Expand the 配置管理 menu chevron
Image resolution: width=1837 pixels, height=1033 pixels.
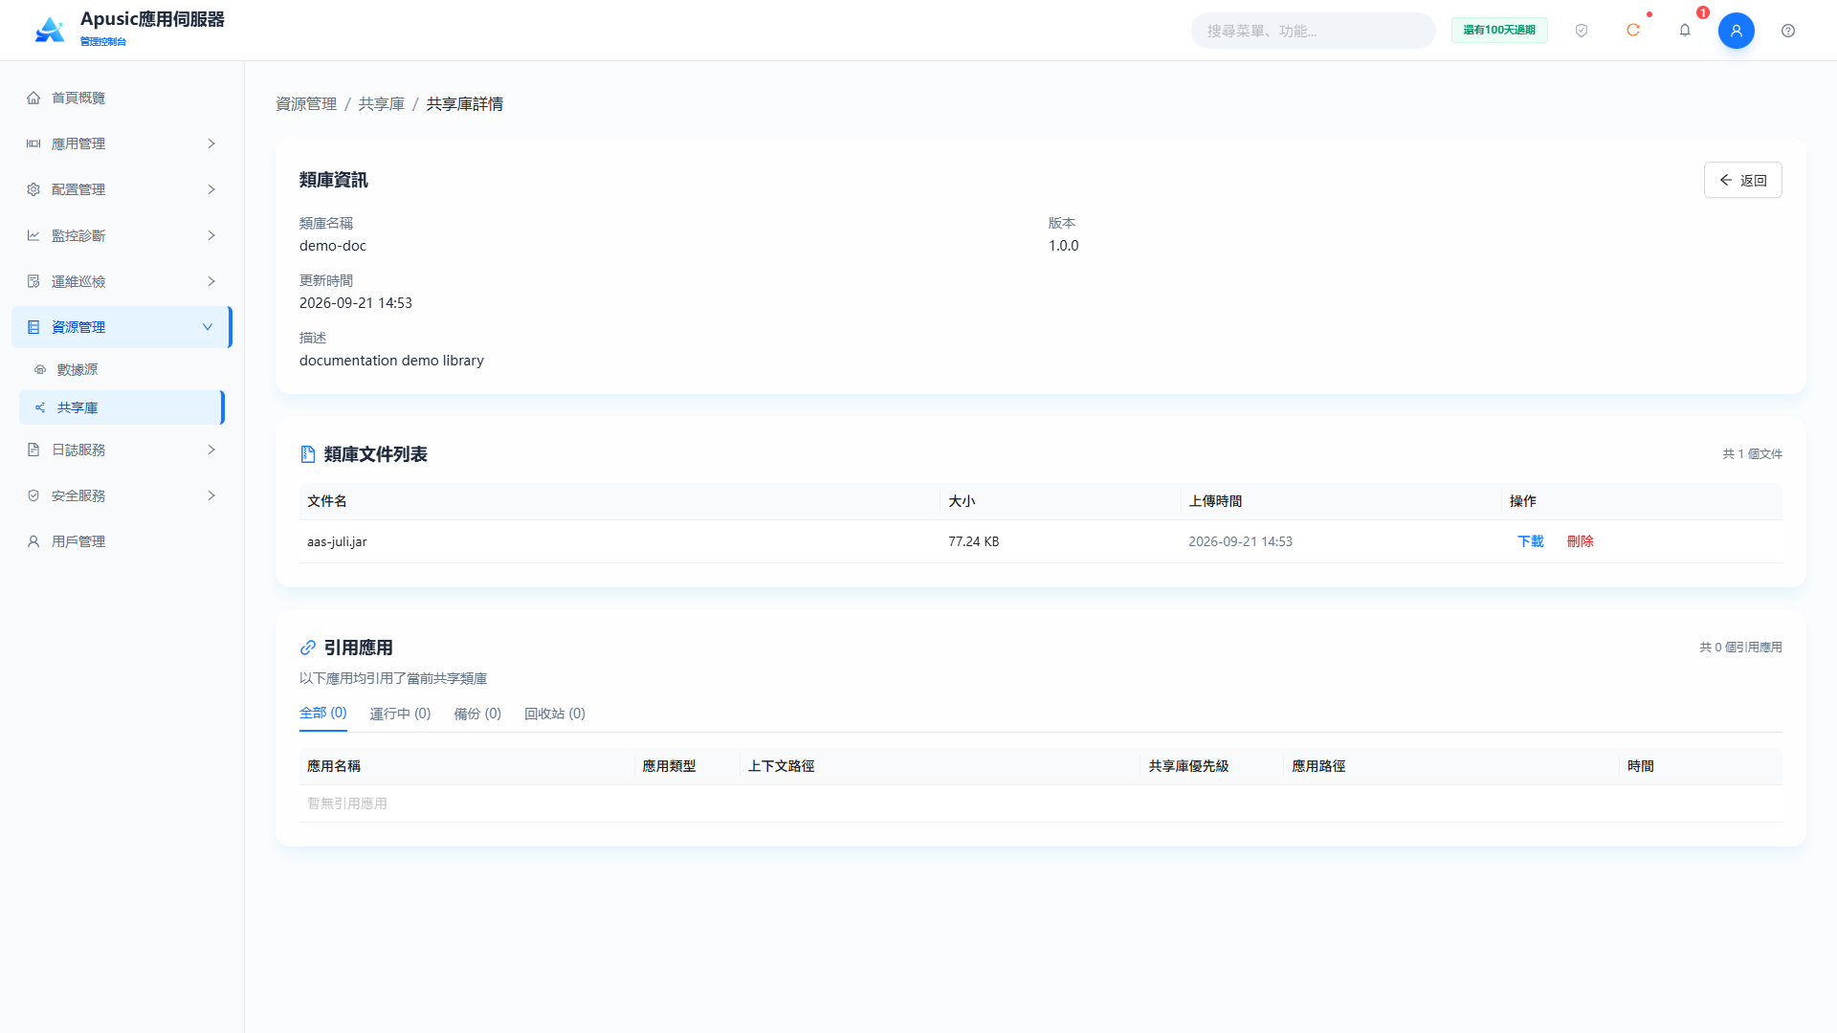211,189
